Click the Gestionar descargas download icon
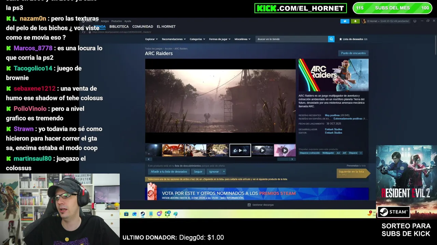 (249, 205)
